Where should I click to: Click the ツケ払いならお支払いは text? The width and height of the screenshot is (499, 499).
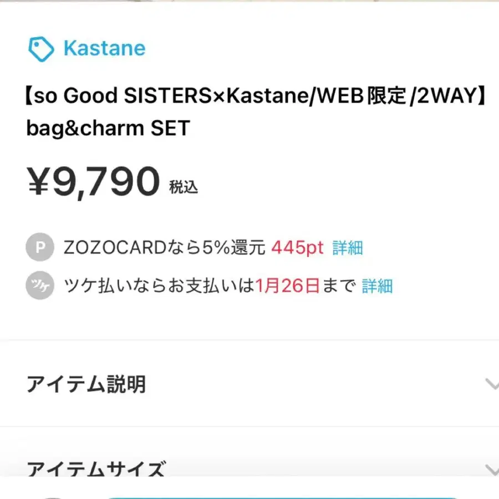159,286
